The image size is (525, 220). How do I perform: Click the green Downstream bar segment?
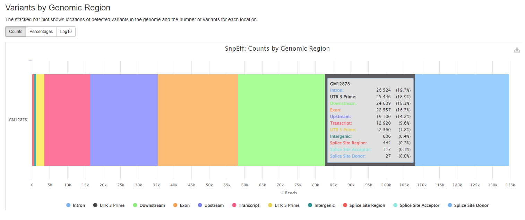point(281,120)
